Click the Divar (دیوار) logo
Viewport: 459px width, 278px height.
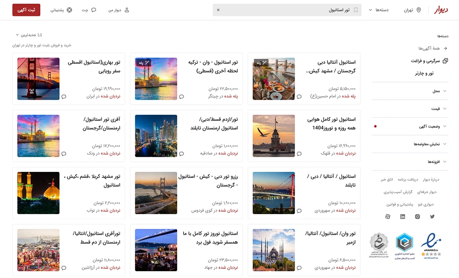click(x=441, y=10)
